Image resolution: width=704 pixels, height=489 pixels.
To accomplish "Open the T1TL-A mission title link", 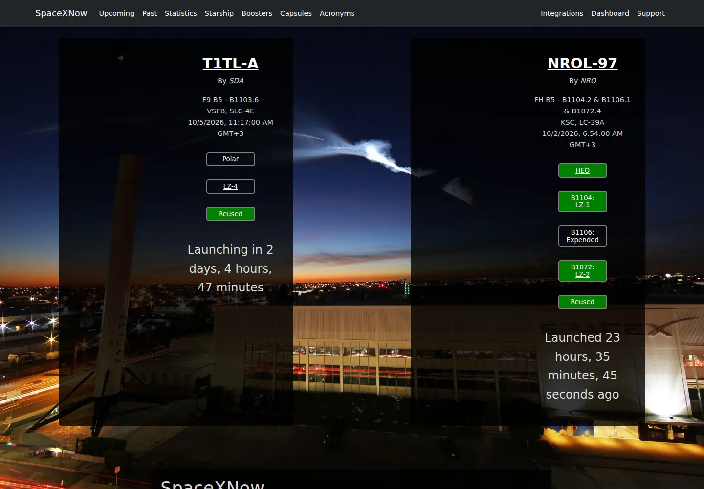I will coord(230,63).
